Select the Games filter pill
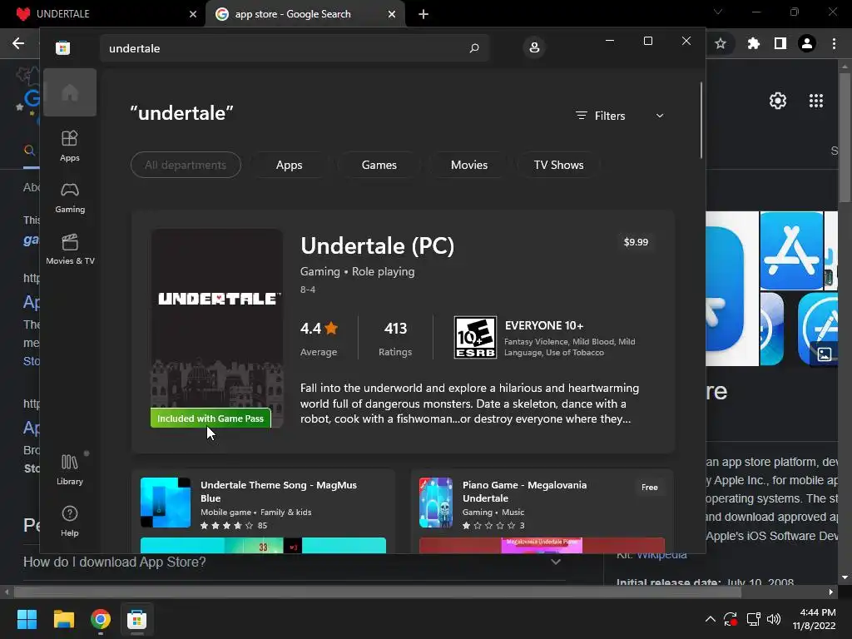 coord(379,165)
